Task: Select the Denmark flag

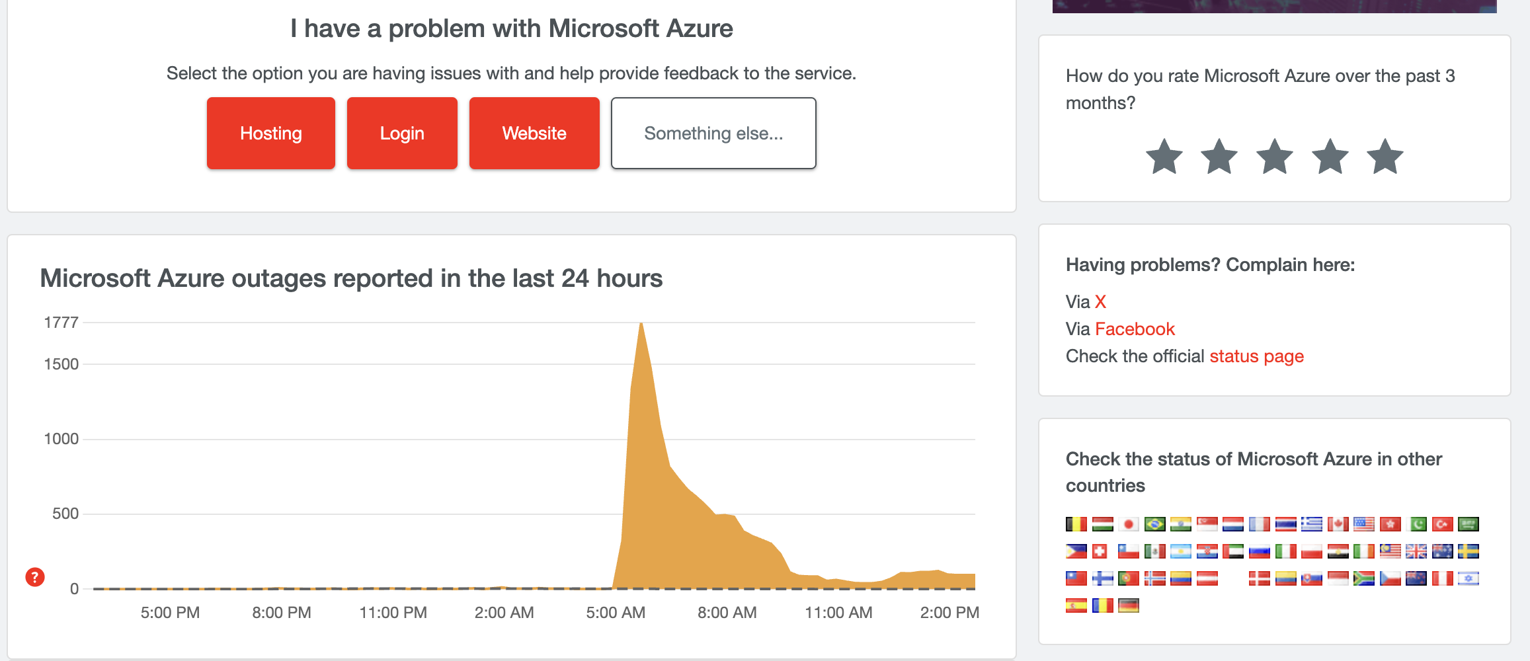Action: 1260,578
